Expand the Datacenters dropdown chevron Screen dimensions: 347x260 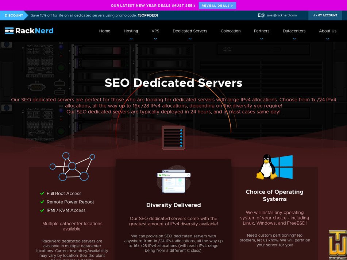click(294, 39)
